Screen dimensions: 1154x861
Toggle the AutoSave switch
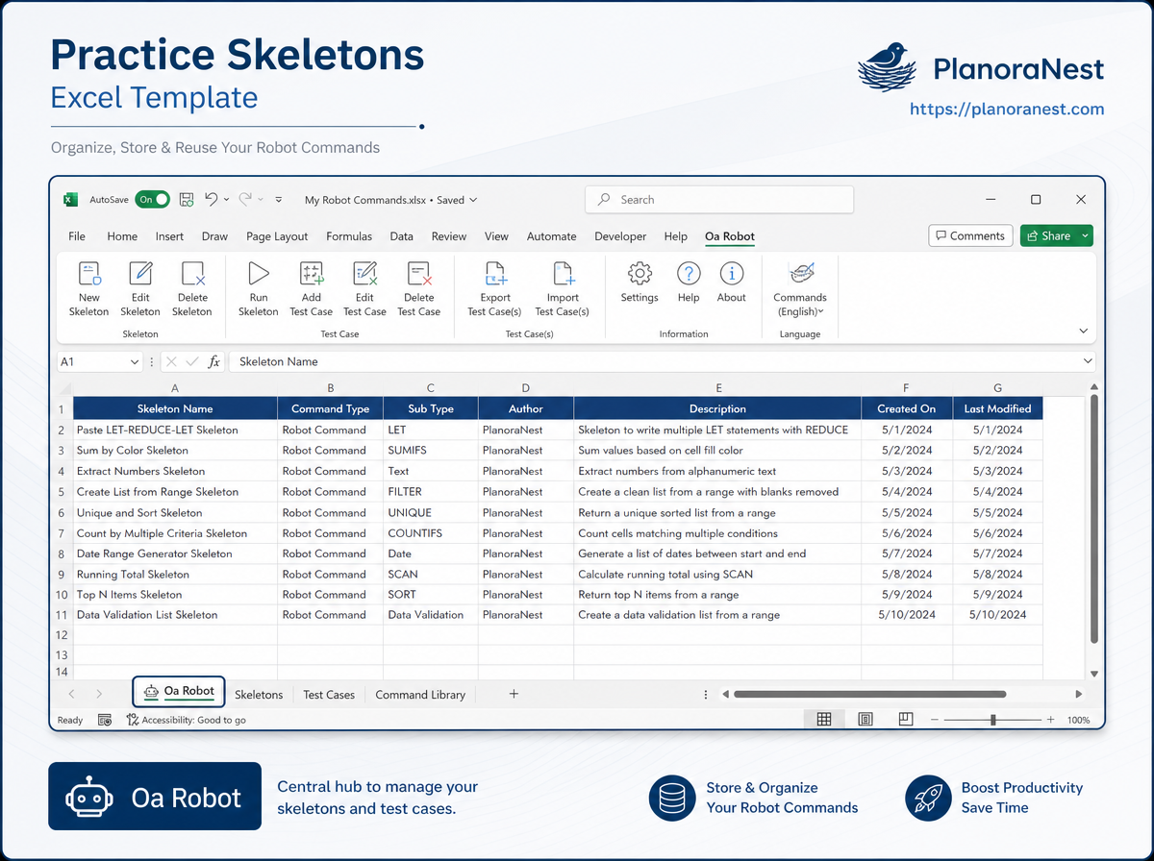point(152,200)
